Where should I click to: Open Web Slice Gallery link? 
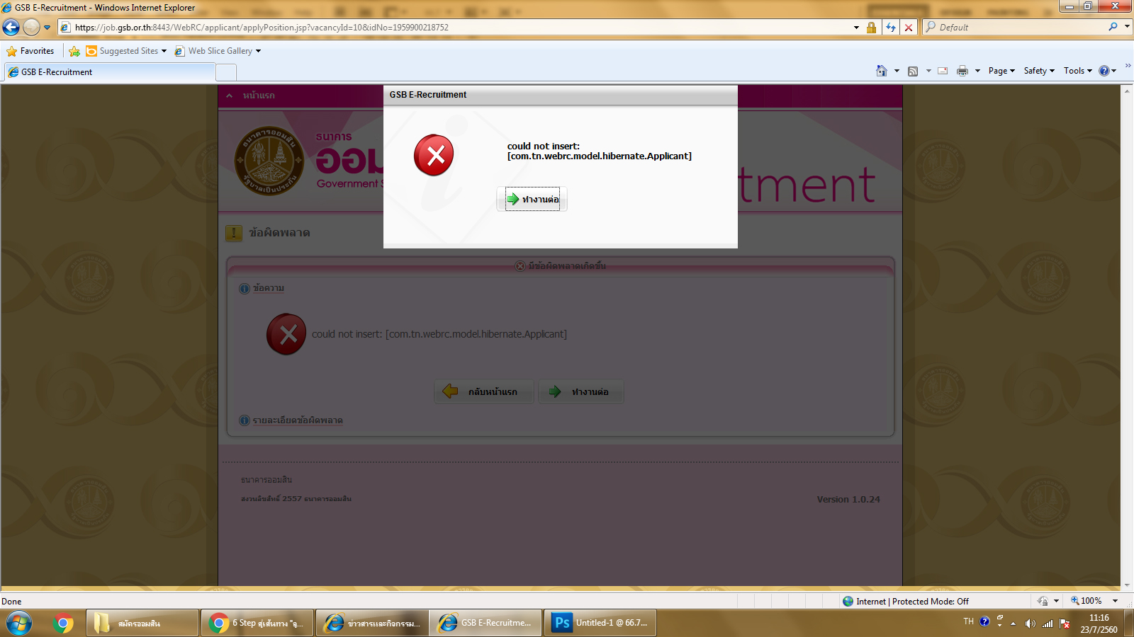coord(218,51)
